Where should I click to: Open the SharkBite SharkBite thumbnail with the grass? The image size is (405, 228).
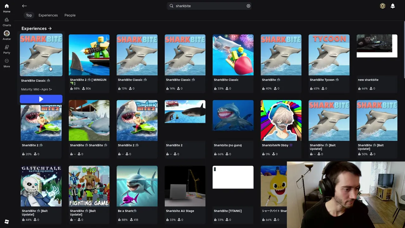point(89,120)
